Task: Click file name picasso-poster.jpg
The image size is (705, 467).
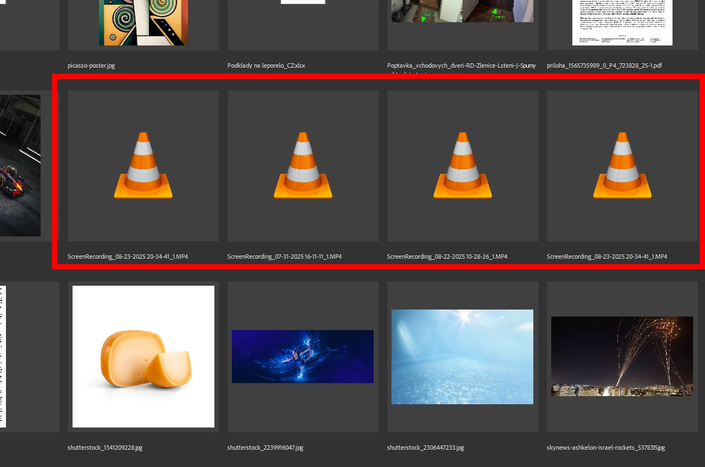Action: click(x=92, y=65)
